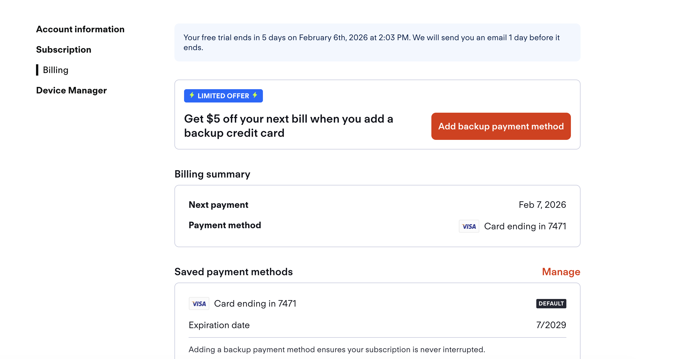692x359 pixels.
Task: Click Add backup payment method button
Action: [x=501, y=126]
